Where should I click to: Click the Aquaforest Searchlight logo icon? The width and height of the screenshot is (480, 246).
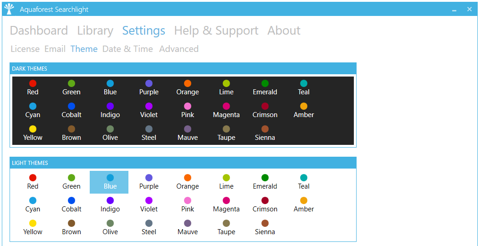[x=9, y=9]
